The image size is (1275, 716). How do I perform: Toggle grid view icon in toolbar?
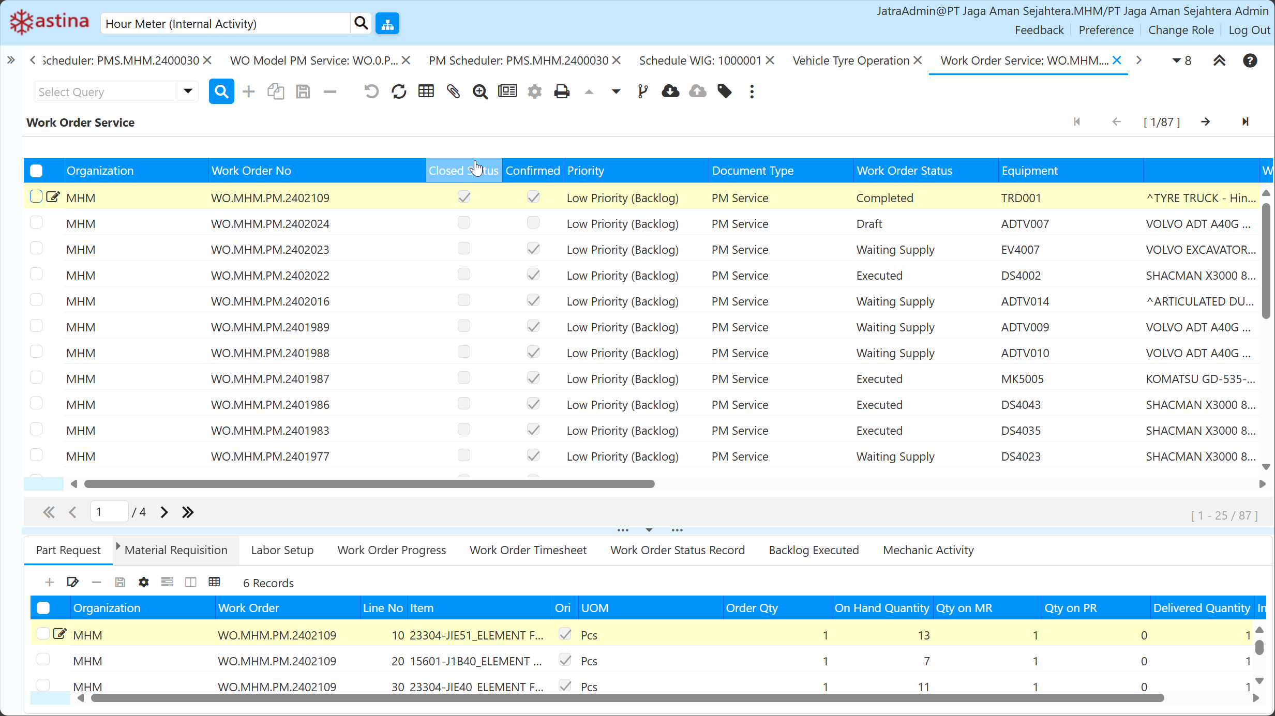(x=426, y=92)
